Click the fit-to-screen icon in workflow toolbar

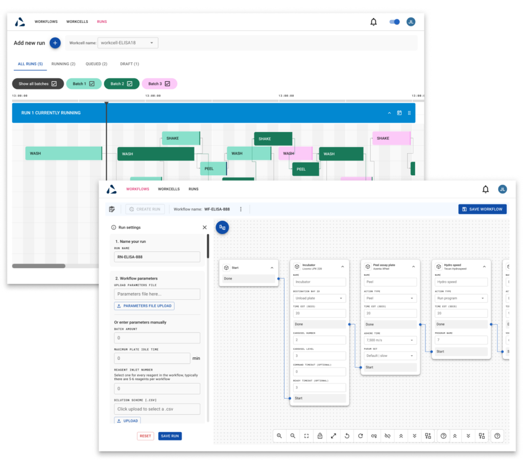306,436
